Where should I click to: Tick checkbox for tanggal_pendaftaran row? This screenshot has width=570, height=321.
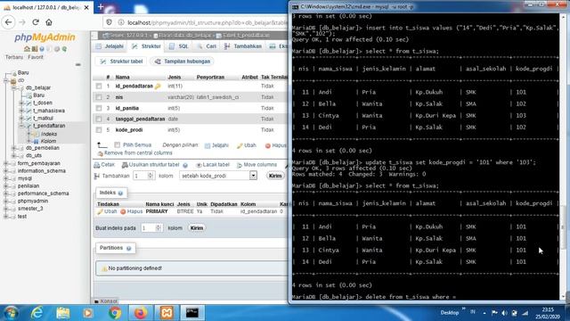tap(99, 119)
